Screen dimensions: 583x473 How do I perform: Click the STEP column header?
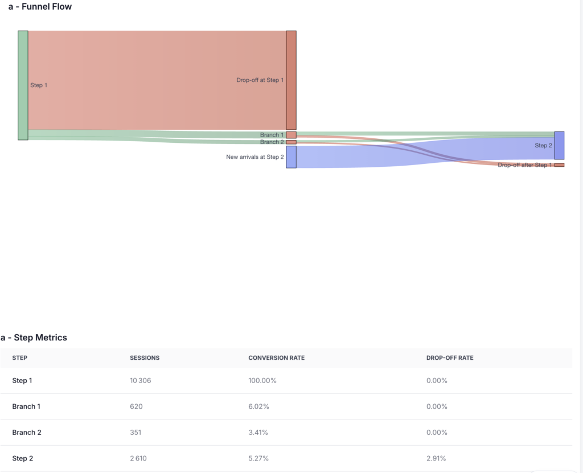(20, 358)
